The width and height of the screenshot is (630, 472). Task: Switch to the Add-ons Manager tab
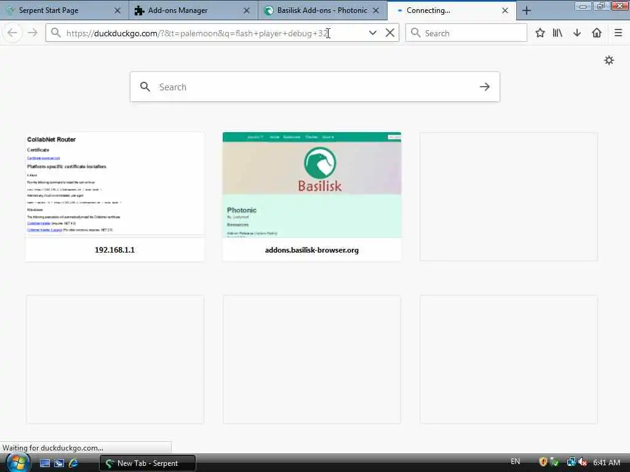click(178, 10)
